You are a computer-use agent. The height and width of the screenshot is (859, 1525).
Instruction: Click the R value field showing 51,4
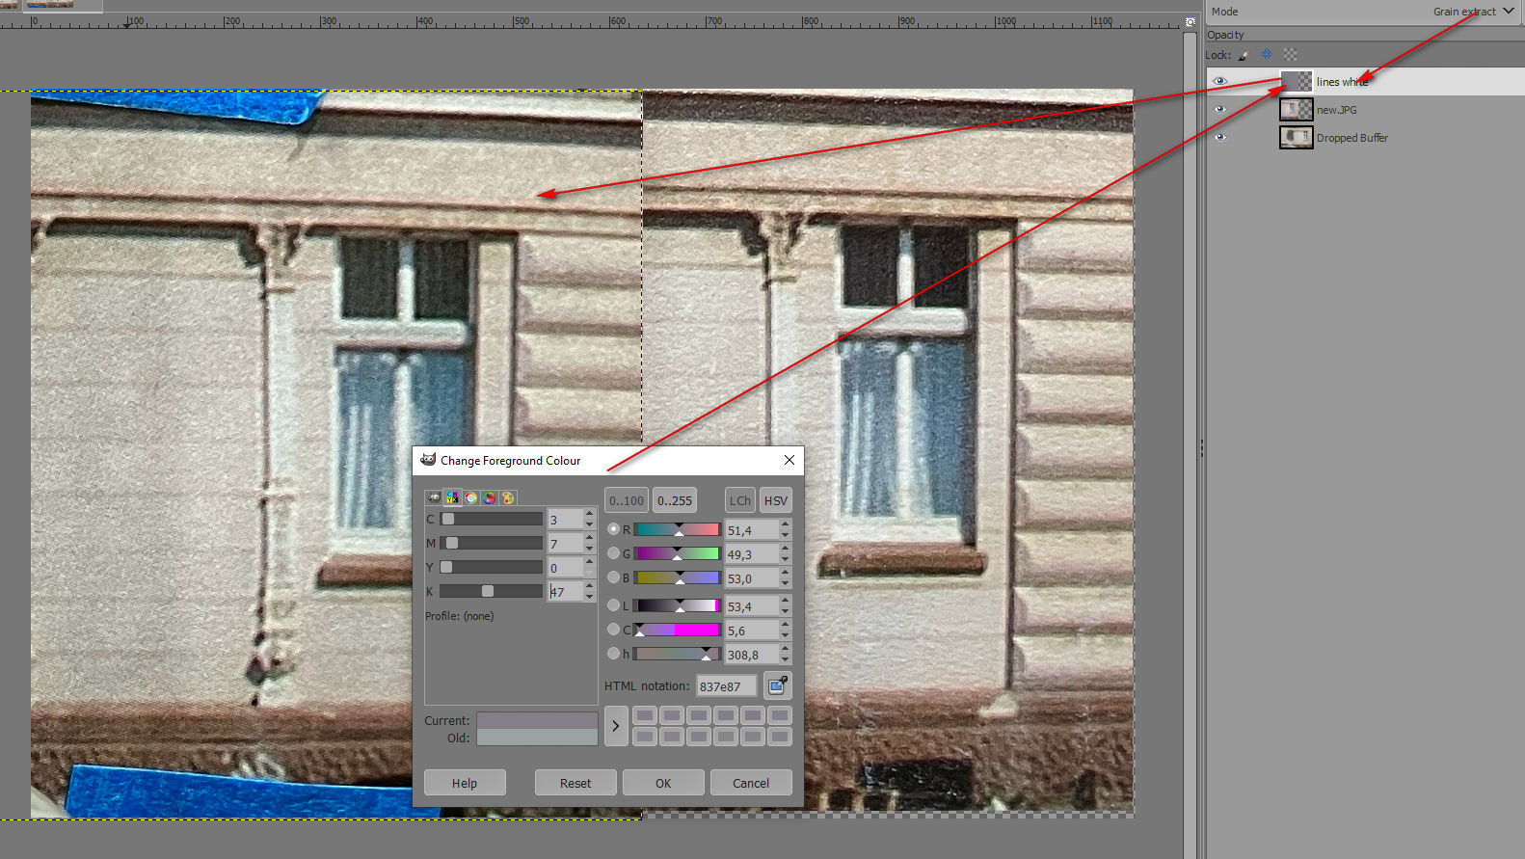pyautogui.click(x=752, y=530)
